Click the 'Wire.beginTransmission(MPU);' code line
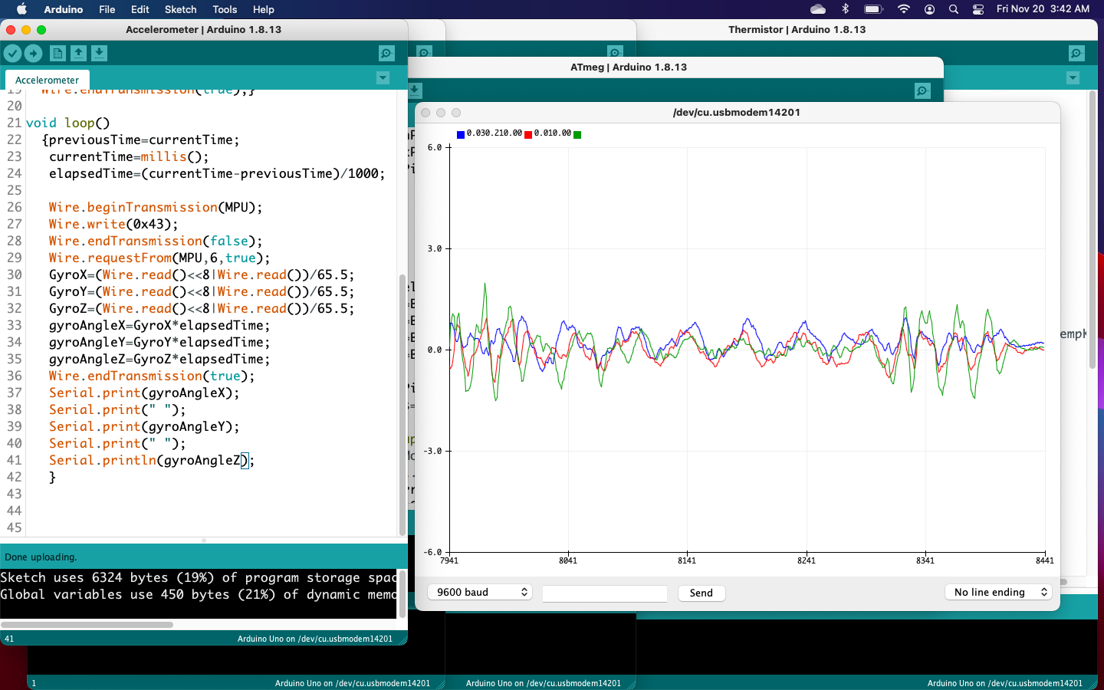This screenshot has height=690, width=1104. coord(156,207)
